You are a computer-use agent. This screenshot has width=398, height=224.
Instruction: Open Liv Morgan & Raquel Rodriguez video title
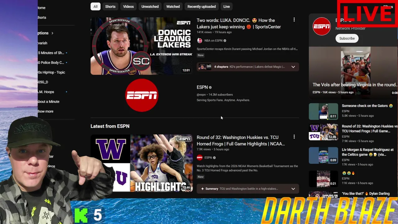pos(368,152)
